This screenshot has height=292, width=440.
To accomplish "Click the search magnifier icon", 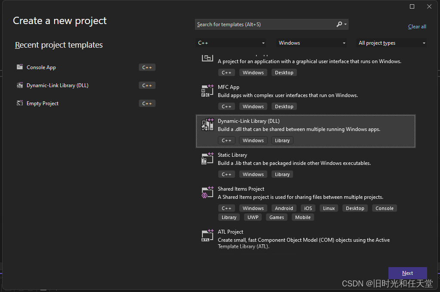I will pos(339,24).
